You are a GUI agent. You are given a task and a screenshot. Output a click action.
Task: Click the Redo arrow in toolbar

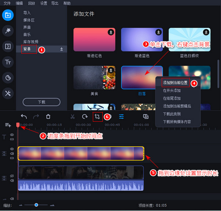36,117
